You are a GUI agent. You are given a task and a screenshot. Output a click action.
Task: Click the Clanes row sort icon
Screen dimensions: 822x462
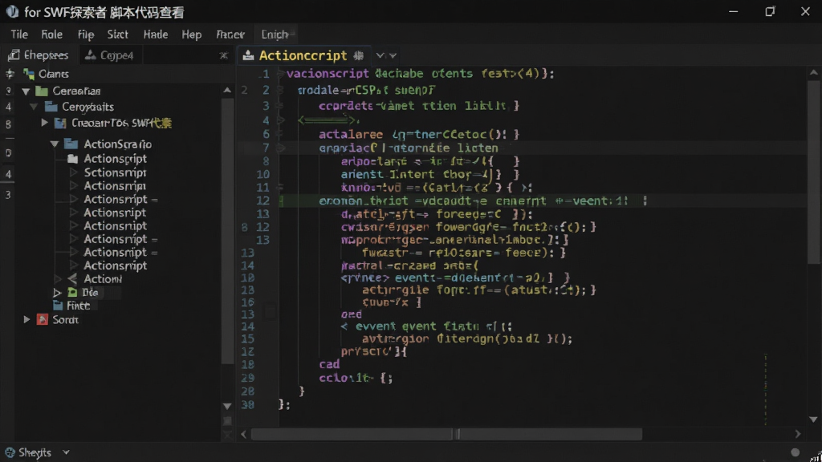(10, 74)
